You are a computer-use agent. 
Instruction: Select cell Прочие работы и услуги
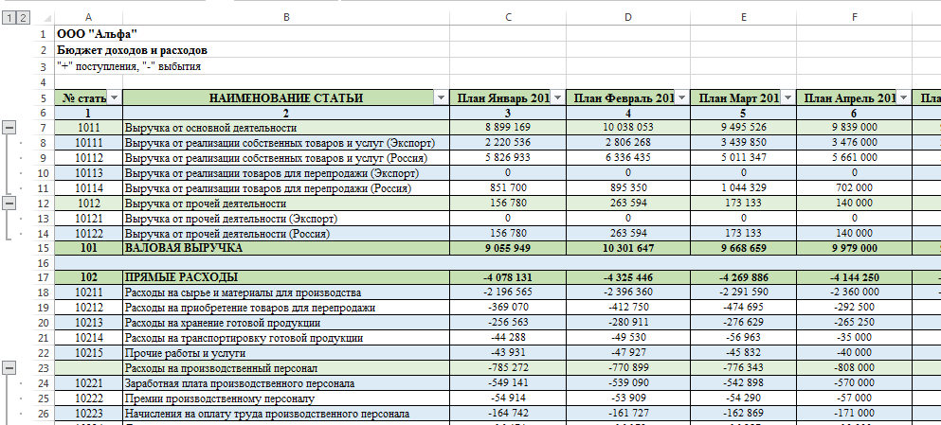(x=286, y=353)
